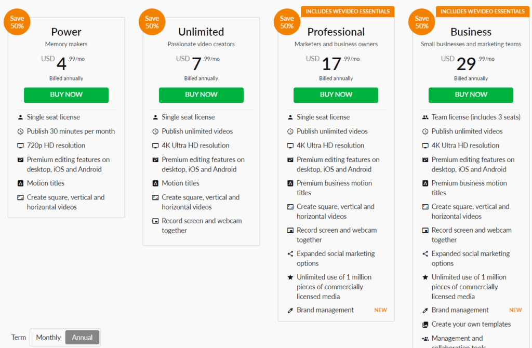Click the NEW label beside Business Brand management
The height and width of the screenshot is (348, 532).
515,310
